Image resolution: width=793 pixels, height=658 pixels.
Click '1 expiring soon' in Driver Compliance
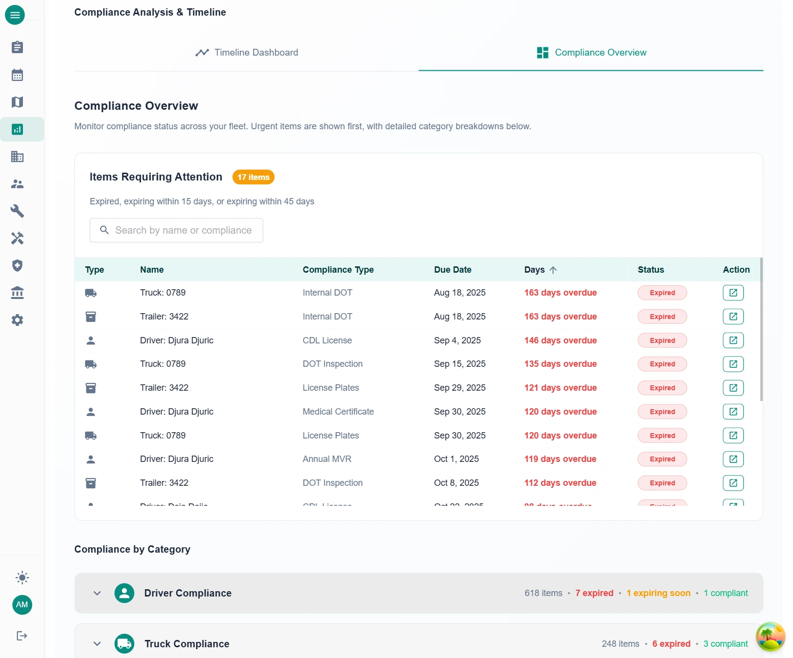coord(658,593)
